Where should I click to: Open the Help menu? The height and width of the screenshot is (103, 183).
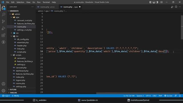(x=54, y=2)
